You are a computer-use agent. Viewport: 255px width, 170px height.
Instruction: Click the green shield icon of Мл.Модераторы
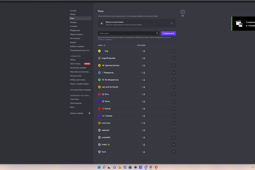100,80
